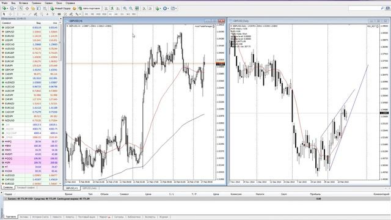Open the Файл menu
This screenshot has width=391, height=220.
(x=4, y=3)
